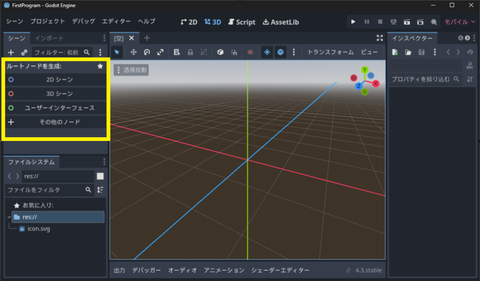The image size is (480, 281).
Task: Load an existing resource folder icon
Action: (x=408, y=52)
